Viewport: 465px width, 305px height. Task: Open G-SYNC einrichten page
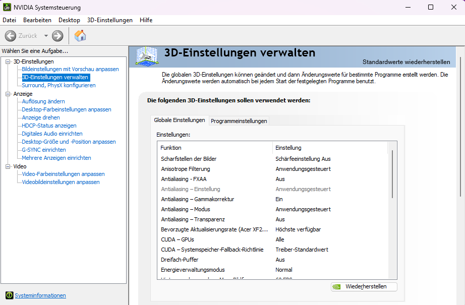coord(43,150)
